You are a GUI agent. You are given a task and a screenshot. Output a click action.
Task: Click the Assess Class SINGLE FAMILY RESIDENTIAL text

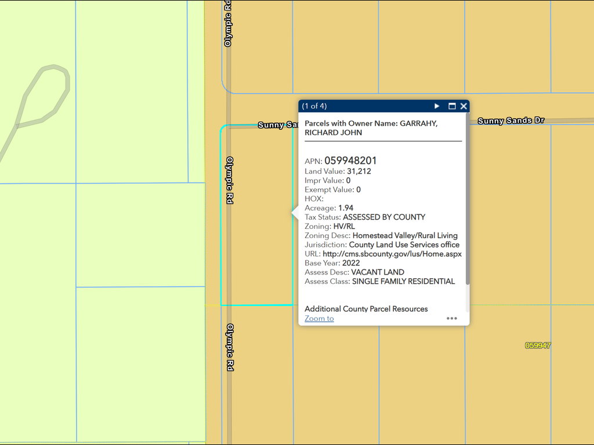tap(403, 281)
